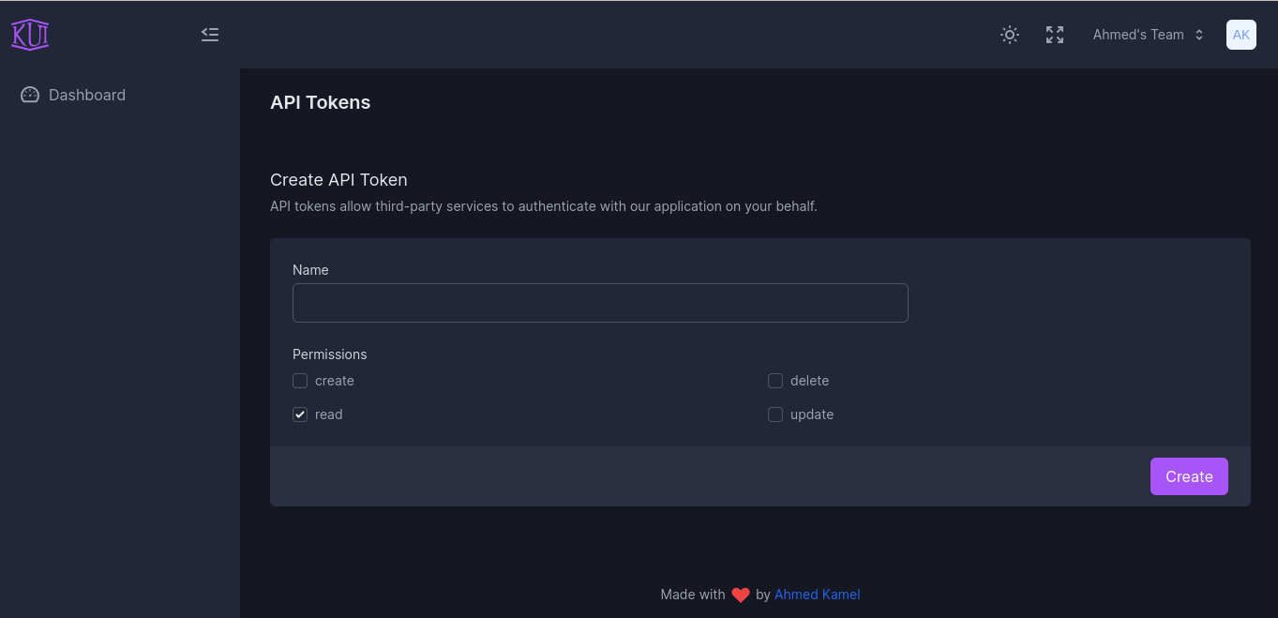The height and width of the screenshot is (618, 1278).
Task: Toggle light mode with the sun icon
Action: point(1010,35)
